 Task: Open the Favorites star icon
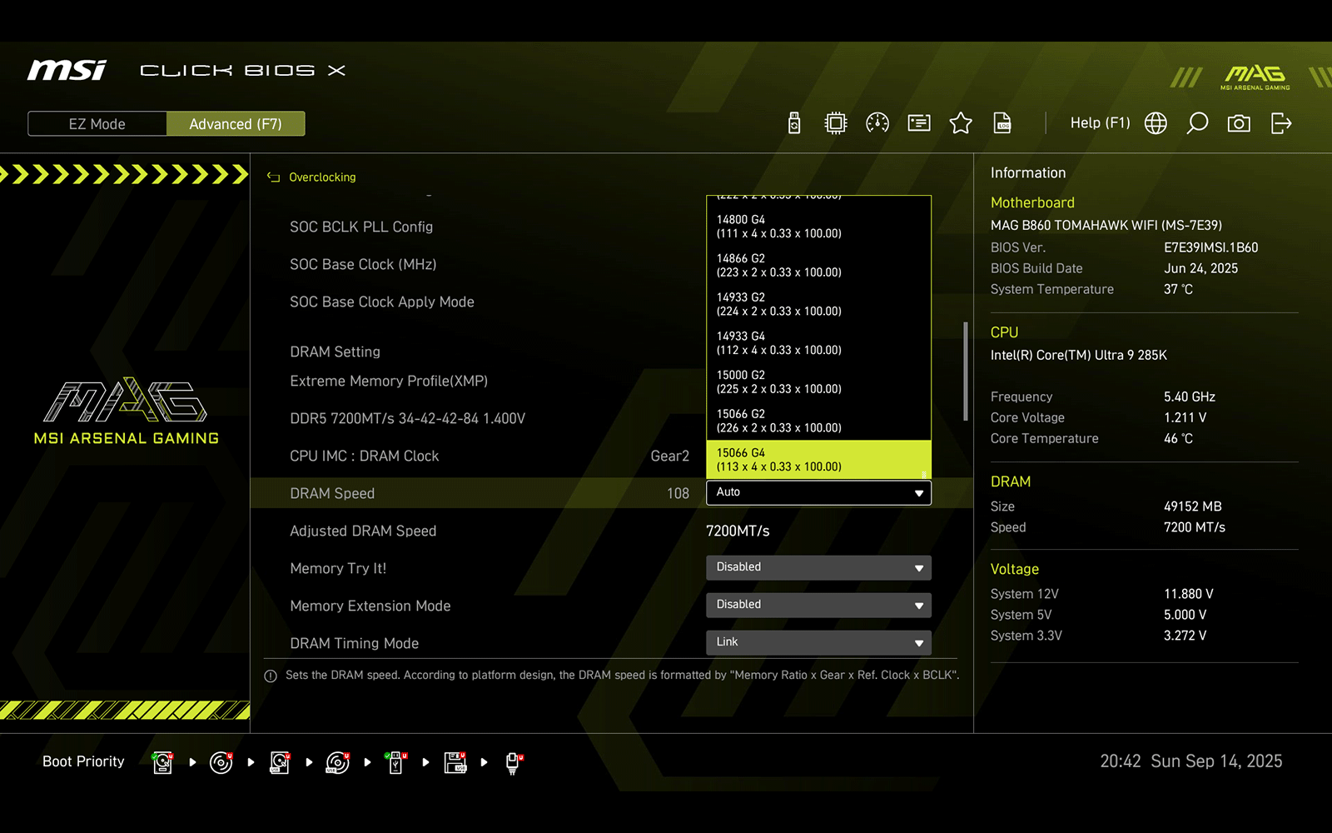tap(961, 123)
